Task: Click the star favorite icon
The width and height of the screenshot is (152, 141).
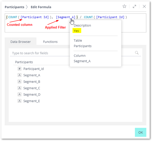Action: [124, 6]
